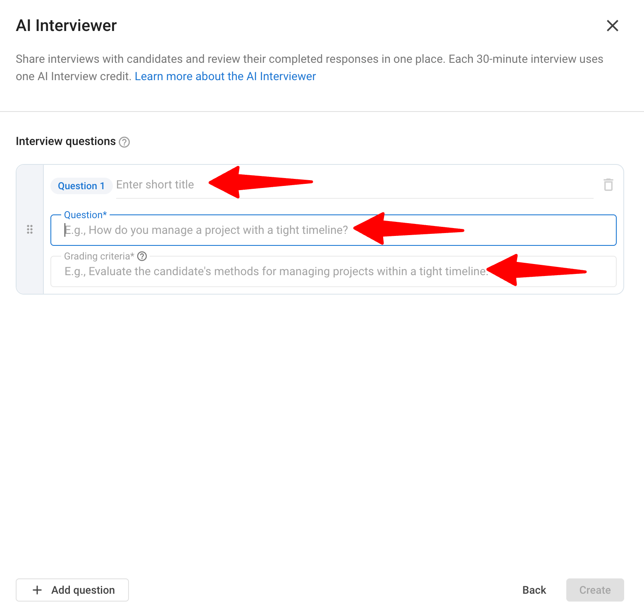644x609 pixels.
Task: Close the AI Interviewer dialog
Action: coord(612,26)
